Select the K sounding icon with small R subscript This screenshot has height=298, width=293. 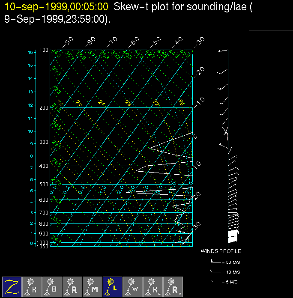click(x=153, y=286)
